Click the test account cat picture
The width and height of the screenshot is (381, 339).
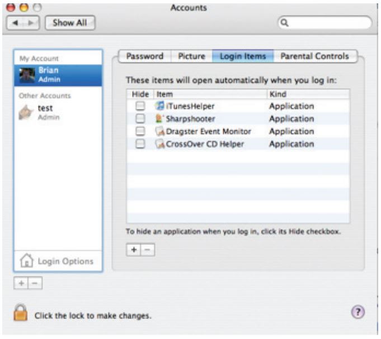26,112
